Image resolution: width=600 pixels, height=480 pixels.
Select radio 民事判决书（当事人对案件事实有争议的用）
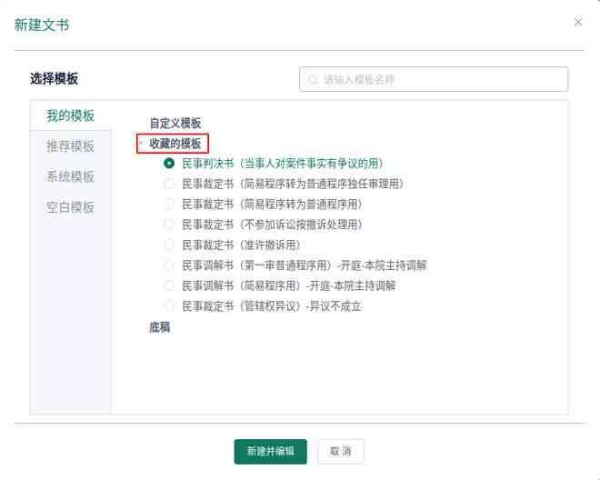169,164
